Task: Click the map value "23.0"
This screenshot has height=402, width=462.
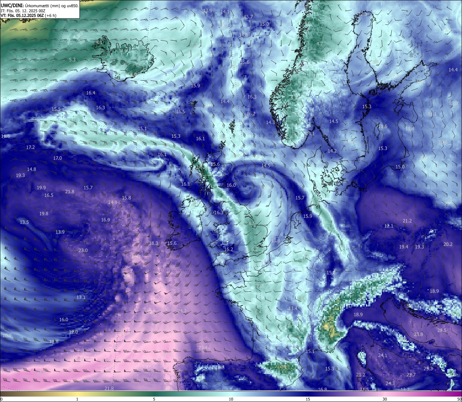Action: pos(83,250)
